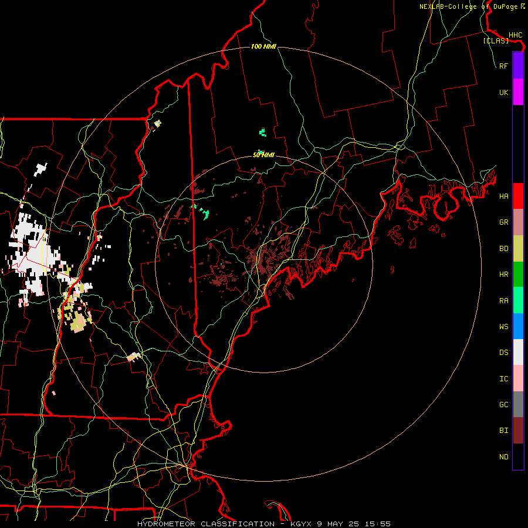Image resolution: width=528 pixels, height=528 pixels.
Task: Click the 100 NMI range ring label
Action: point(263,46)
